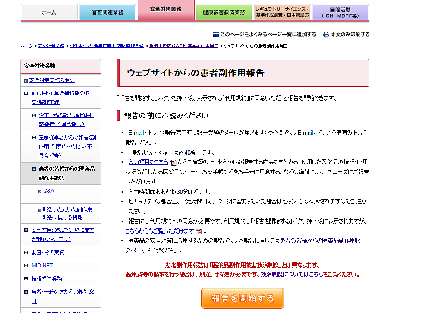Click the Q&A sidebar link
426x313 pixels.
pos(48,190)
